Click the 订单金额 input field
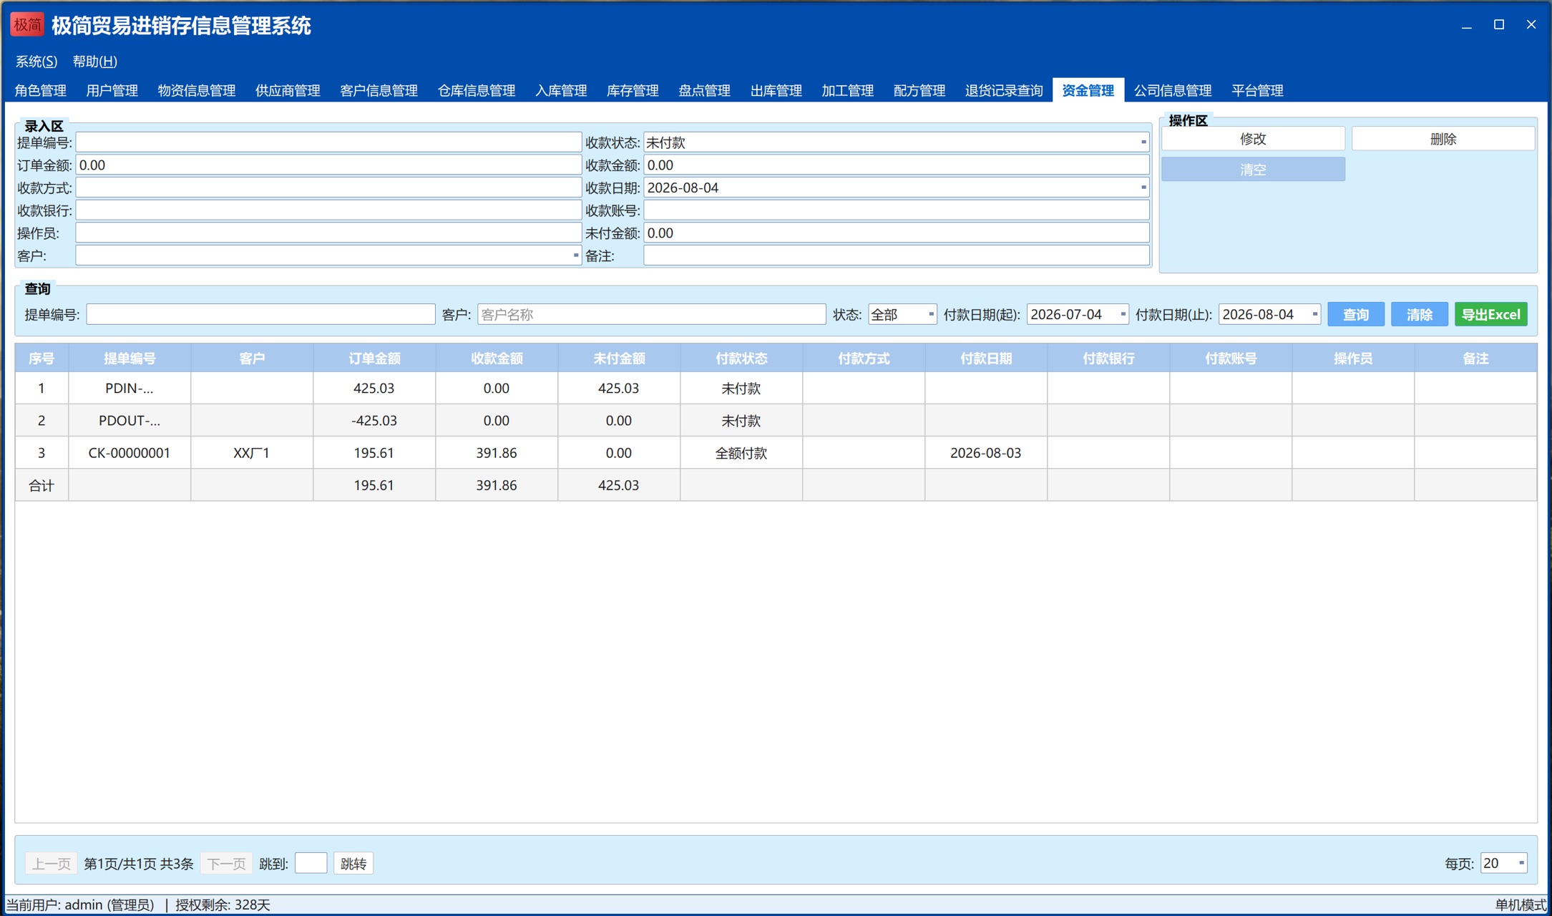The width and height of the screenshot is (1552, 916). point(328,165)
